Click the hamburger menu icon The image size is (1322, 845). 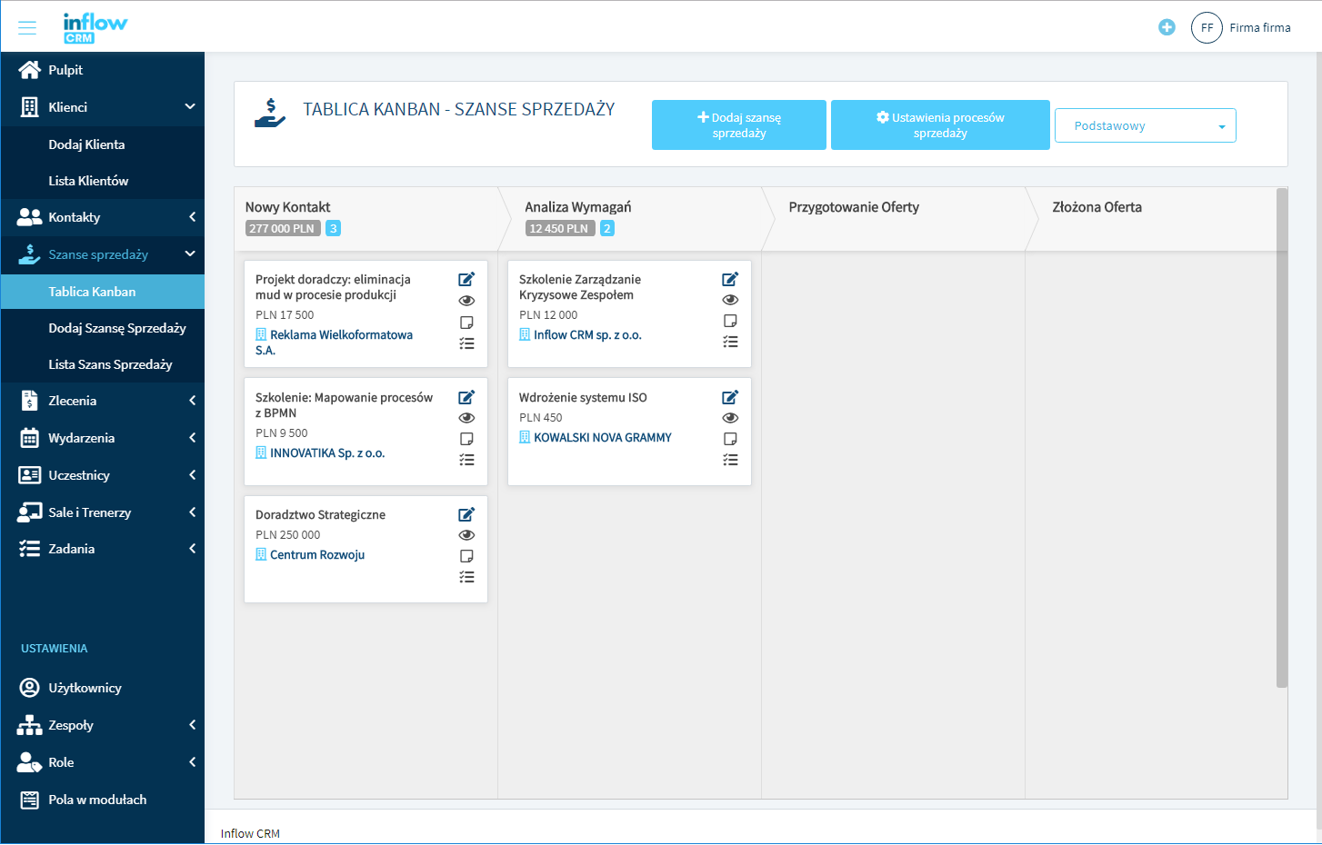[x=27, y=27]
